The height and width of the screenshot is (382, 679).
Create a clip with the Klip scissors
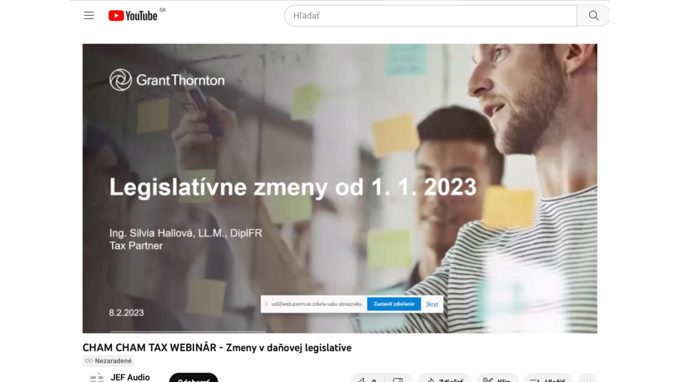(x=497, y=379)
